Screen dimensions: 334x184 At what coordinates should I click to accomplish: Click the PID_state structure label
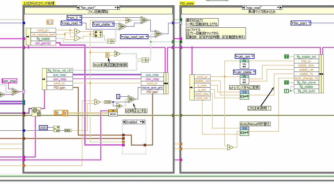[x=187, y=3]
